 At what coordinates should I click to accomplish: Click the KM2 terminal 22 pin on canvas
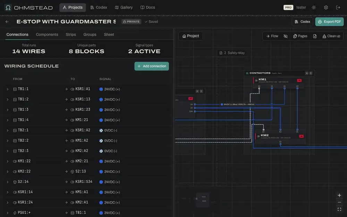280,144
